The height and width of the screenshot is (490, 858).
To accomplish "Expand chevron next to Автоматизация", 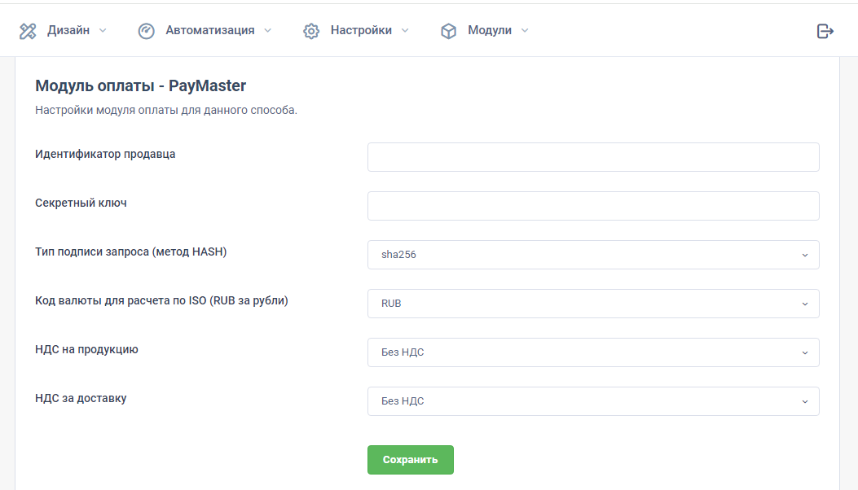I will pos(267,31).
